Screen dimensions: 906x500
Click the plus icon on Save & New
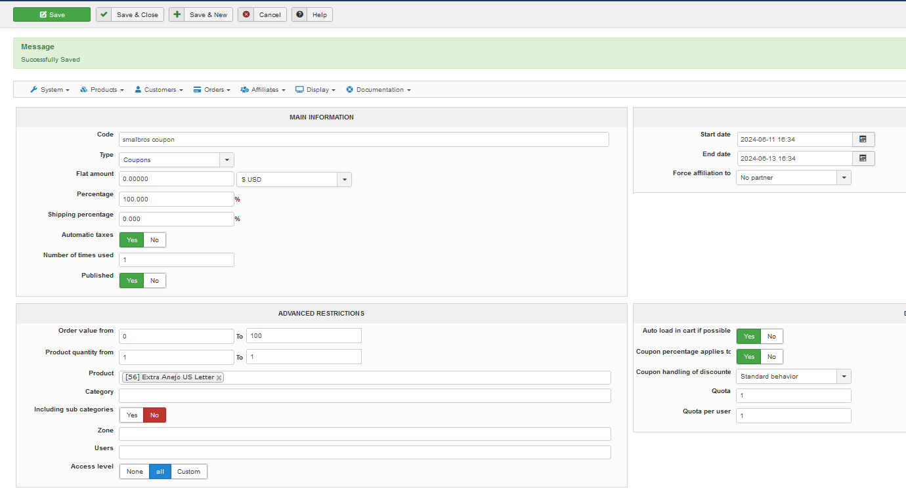click(x=177, y=14)
